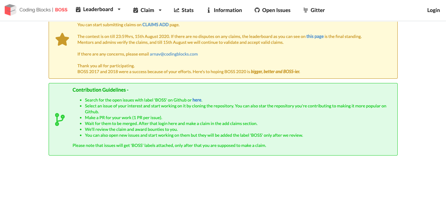Click the GitHub icon beside Open Issues
This screenshot has height=204, width=446.
pyautogui.click(x=257, y=10)
